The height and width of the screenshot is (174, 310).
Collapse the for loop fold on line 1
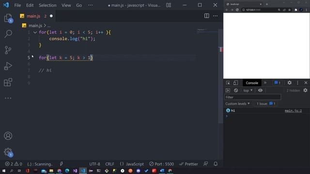pos(35,32)
